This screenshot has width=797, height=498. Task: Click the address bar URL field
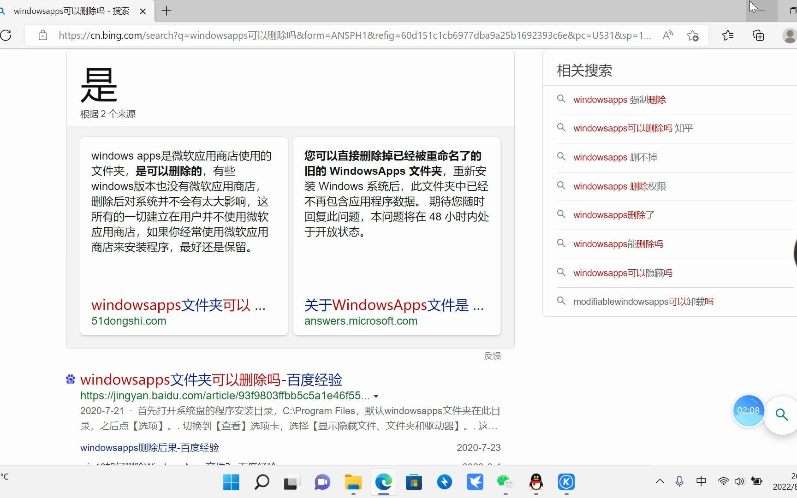[354, 35]
